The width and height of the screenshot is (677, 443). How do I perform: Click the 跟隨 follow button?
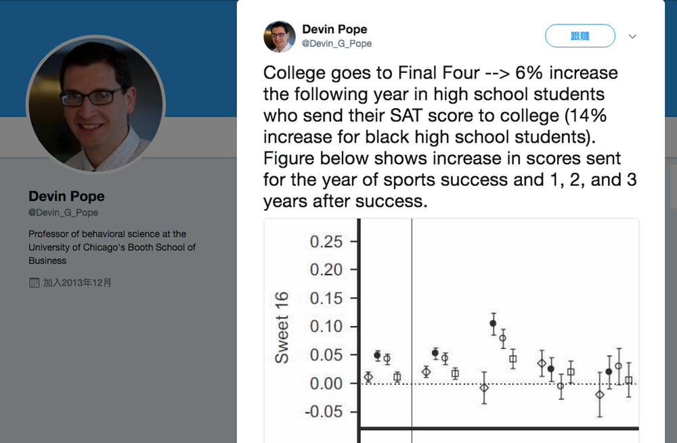[580, 36]
